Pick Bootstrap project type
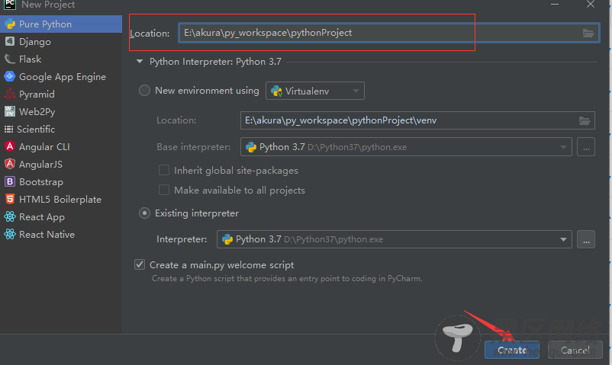Screen dimensions: 612x365 (x=61, y=181)
